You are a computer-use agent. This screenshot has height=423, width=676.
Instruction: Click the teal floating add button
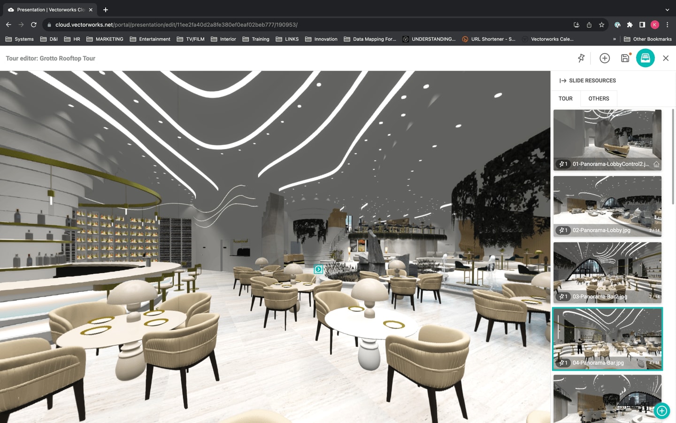(x=662, y=411)
